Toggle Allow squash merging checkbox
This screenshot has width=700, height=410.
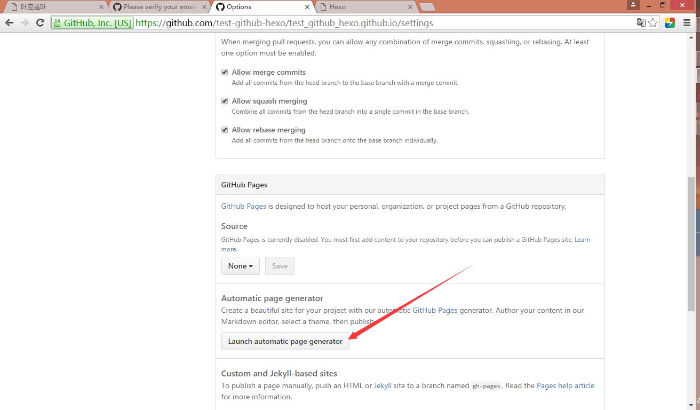(x=225, y=101)
